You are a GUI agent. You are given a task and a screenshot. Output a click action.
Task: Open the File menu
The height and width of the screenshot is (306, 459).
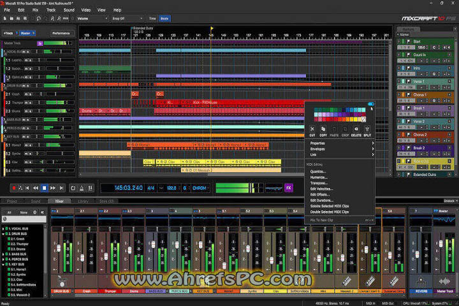click(7, 10)
